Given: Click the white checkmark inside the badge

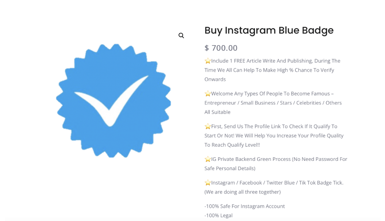Looking at the screenshot, I should click(x=112, y=101).
